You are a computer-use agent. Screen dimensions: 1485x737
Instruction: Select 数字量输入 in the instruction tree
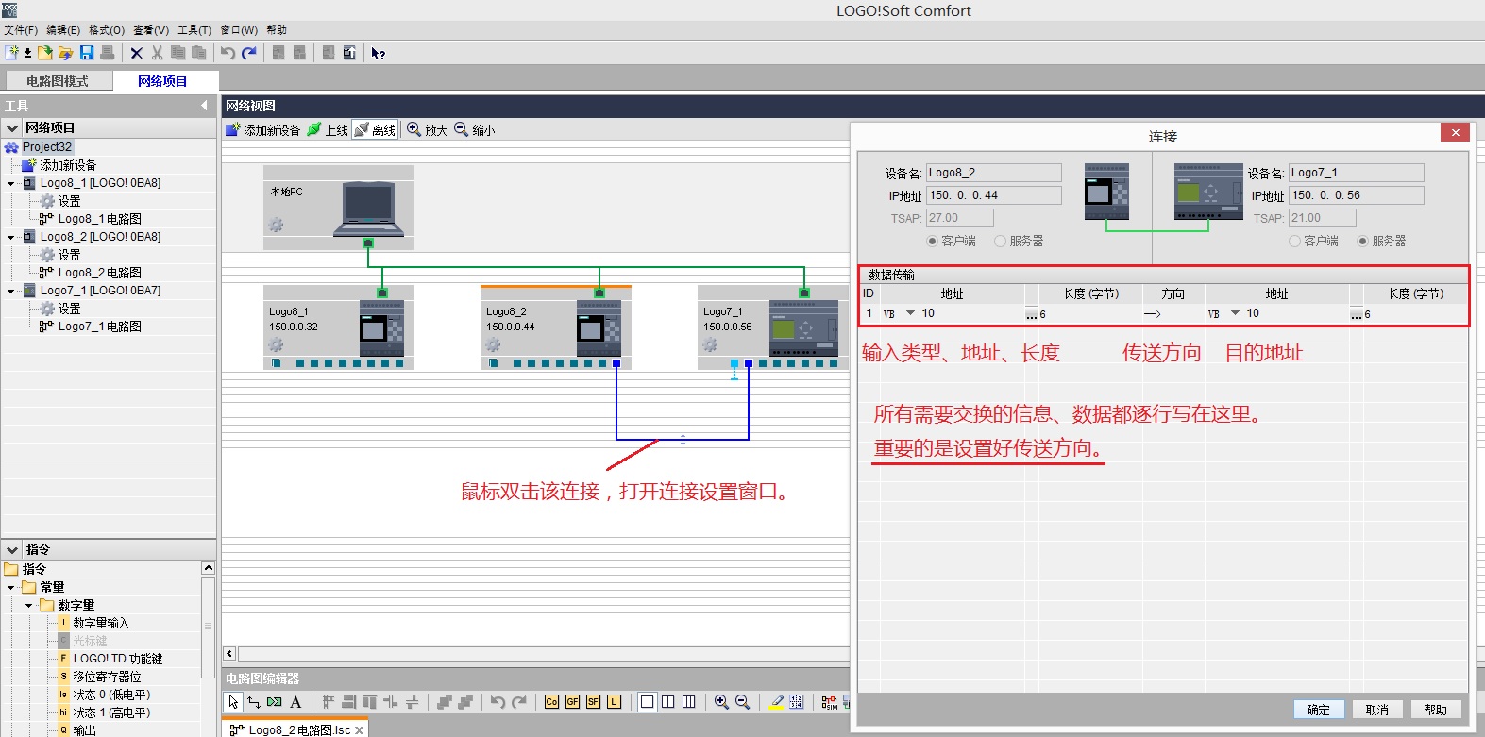click(101, 623)
